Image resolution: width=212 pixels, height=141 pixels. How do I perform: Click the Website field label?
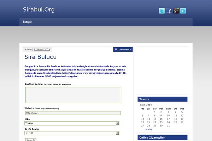click(x=29, y=108)
